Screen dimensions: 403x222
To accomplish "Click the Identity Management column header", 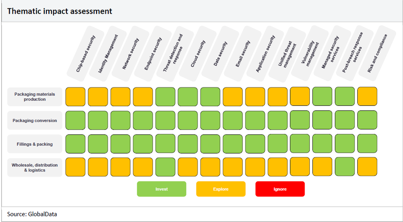I will tap(108, 54).
